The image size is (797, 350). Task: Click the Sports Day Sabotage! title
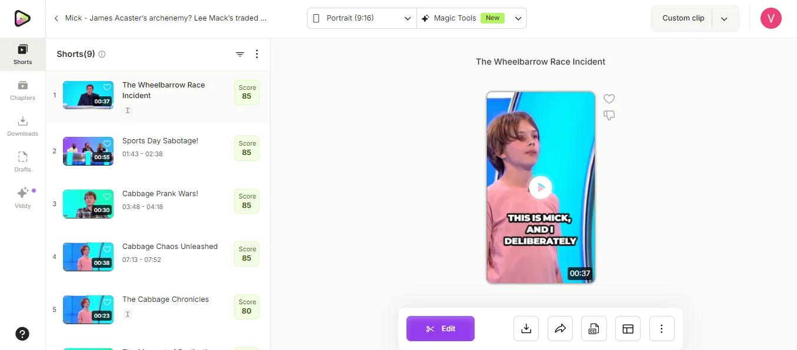[160, 141]
